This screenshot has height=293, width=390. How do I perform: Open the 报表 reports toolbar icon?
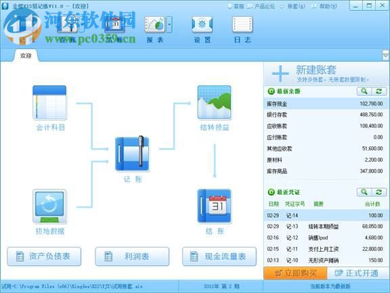coord(154,24)
